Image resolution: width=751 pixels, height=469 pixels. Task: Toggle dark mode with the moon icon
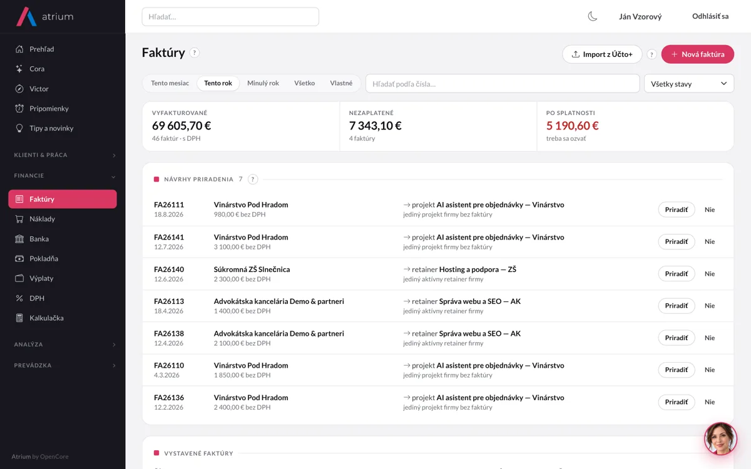tap(593, 16)
